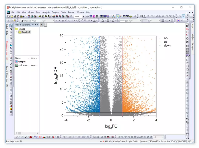Select graph layer 2 button
The image size is (199, 148).
point(45,25)
